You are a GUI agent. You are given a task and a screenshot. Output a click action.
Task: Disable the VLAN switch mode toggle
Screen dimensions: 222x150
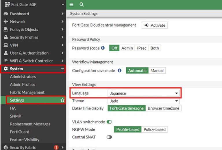(x=109, y=122)
